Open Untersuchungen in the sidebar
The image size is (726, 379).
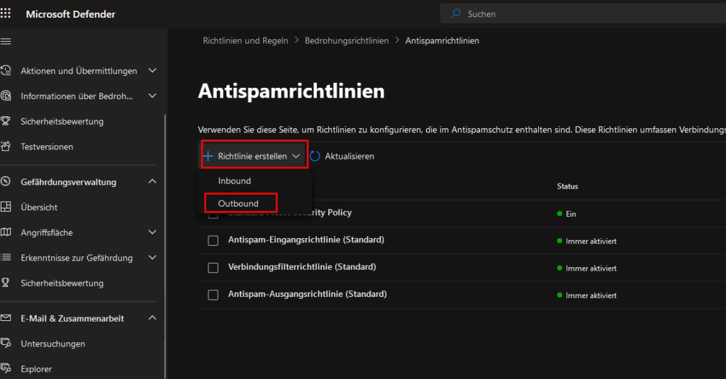point(52,344)
